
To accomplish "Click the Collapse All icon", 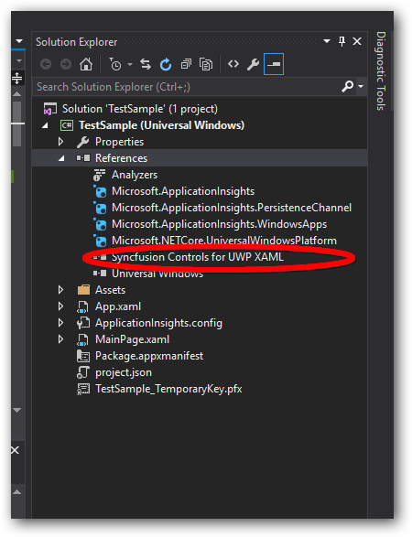I will click(x=186, y=64).
